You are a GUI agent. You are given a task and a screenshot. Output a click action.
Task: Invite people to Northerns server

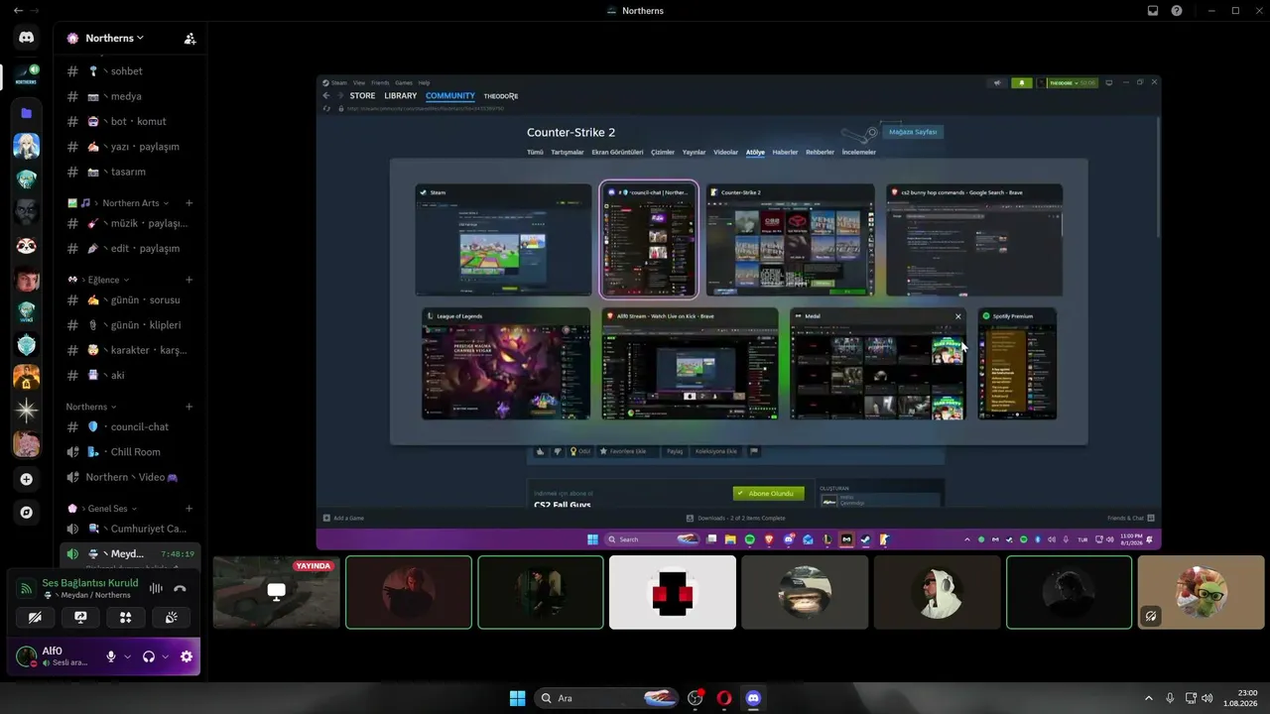click(x=190, y=39)
